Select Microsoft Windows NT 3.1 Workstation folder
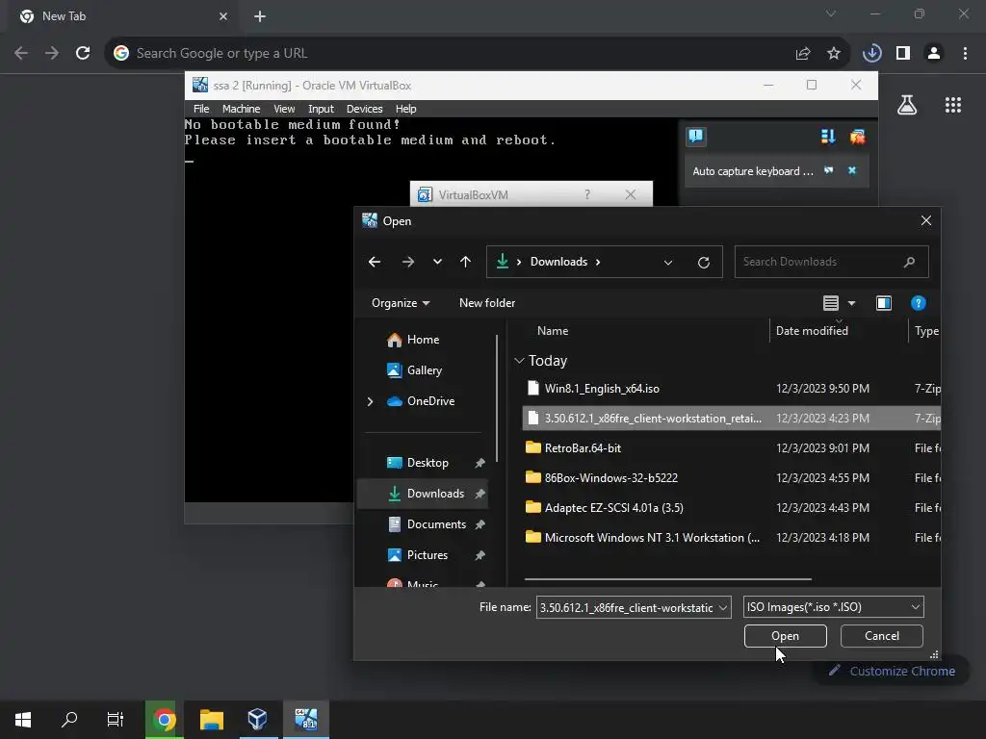The width and height of the screenshot is (986, 739). pyautogui.click(x=732, y=537)
